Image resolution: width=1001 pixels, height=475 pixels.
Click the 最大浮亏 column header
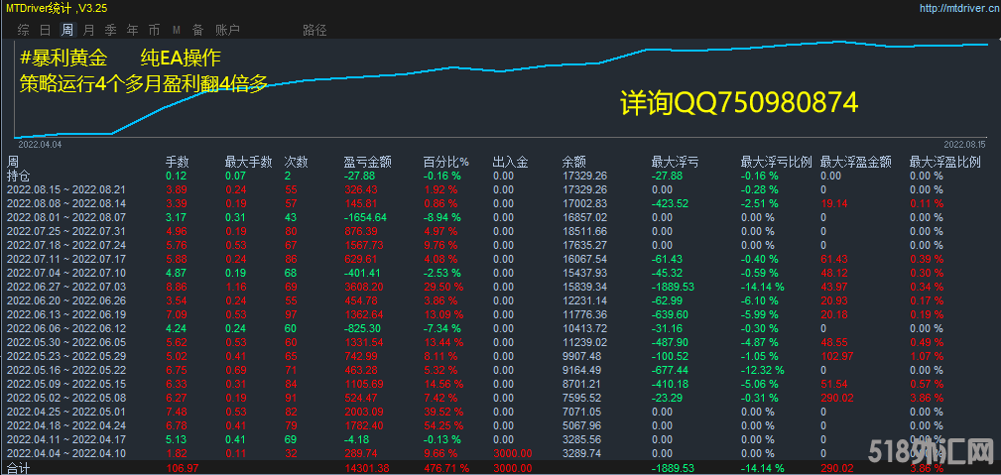[674, 162]
